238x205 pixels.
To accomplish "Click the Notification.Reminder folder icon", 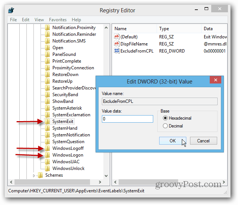I will tap(47, 34).
